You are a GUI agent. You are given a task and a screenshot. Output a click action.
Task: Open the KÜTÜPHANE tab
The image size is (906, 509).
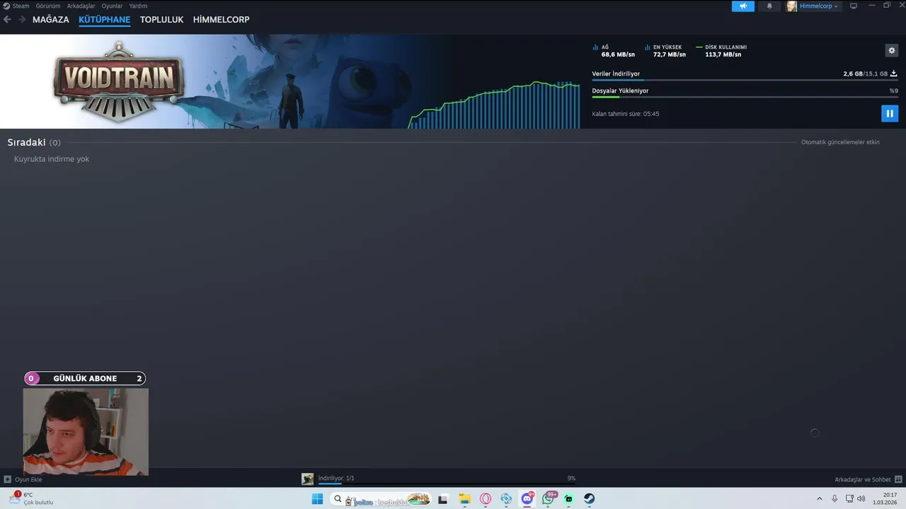pos(105,20)
